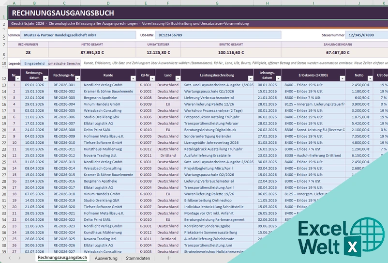
Task: Open the Erlöskonto (SKR03) filter dropdown
Action: point(343,78)
